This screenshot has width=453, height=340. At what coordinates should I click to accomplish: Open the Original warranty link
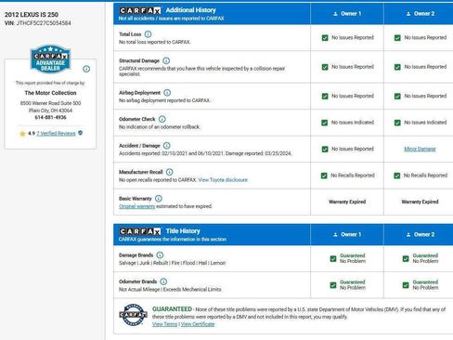(x=137, y=206)
